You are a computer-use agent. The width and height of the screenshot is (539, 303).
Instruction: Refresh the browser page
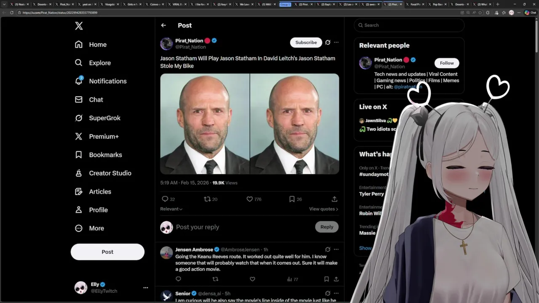tap(12, 13)
